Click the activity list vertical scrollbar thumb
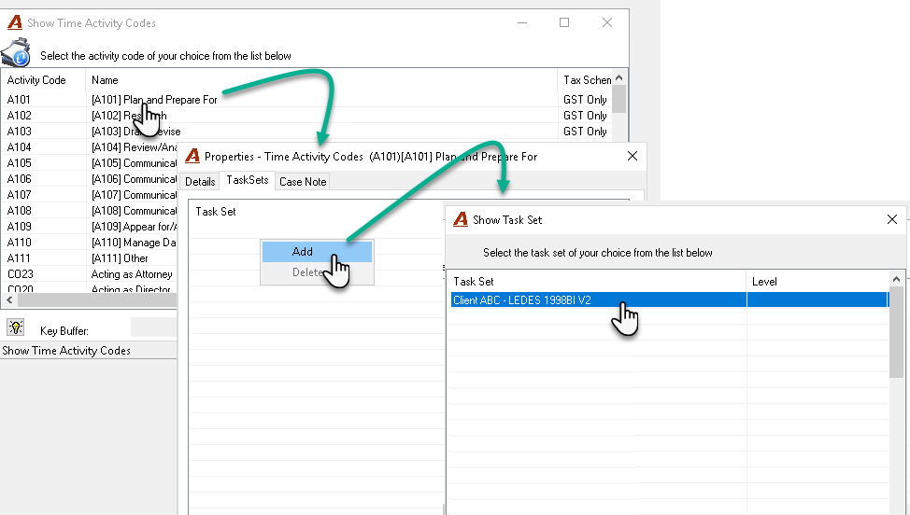This screenshot has height=515, width=910. click(619, 99)
